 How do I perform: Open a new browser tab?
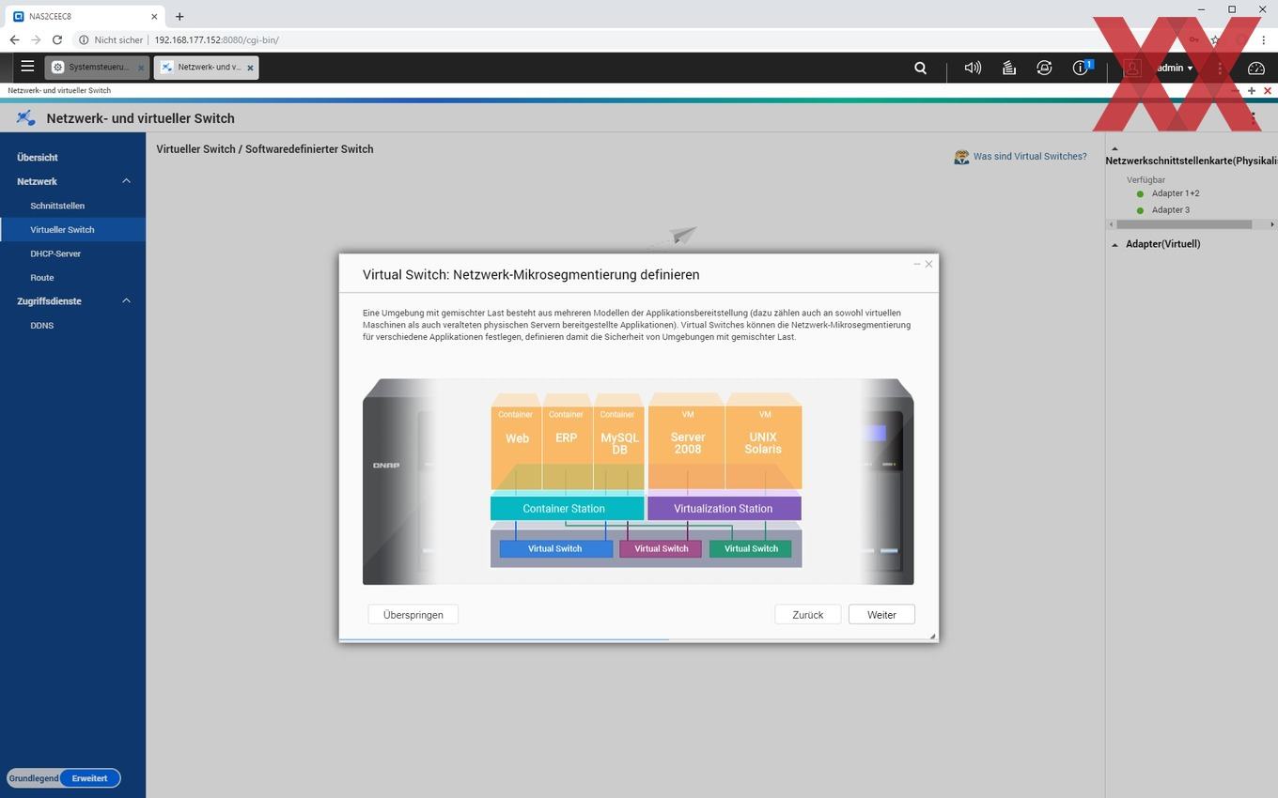pyautogui.click(x=179, y=16)
